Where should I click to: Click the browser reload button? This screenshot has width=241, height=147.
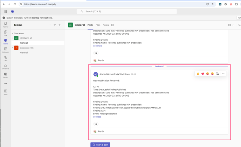tap(15, 4)
